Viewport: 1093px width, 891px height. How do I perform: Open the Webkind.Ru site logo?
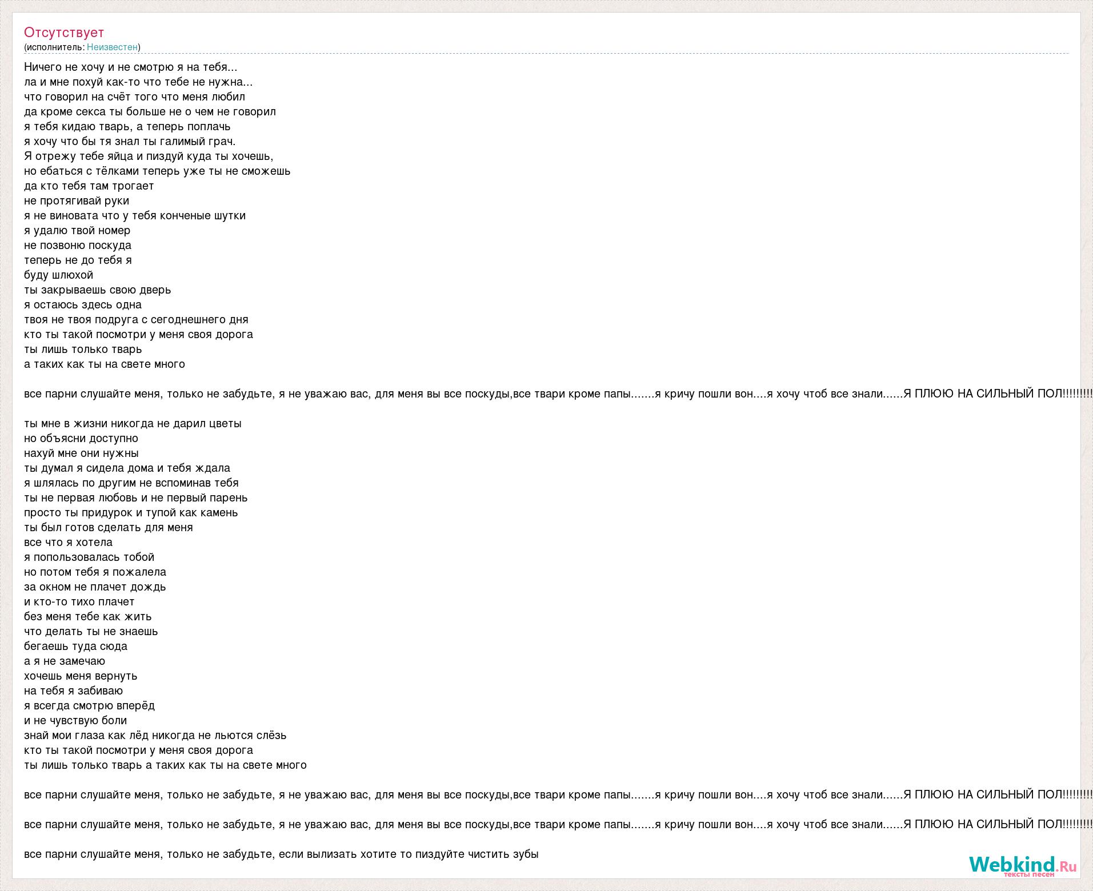pos(1022,866)
